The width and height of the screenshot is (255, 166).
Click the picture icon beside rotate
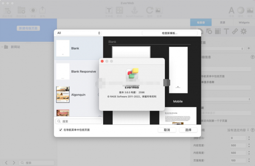pos(159,10)
